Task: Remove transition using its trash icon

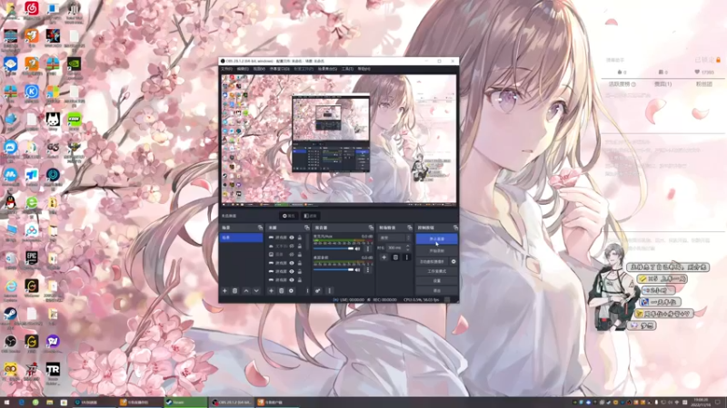Action: coord(395,257)
